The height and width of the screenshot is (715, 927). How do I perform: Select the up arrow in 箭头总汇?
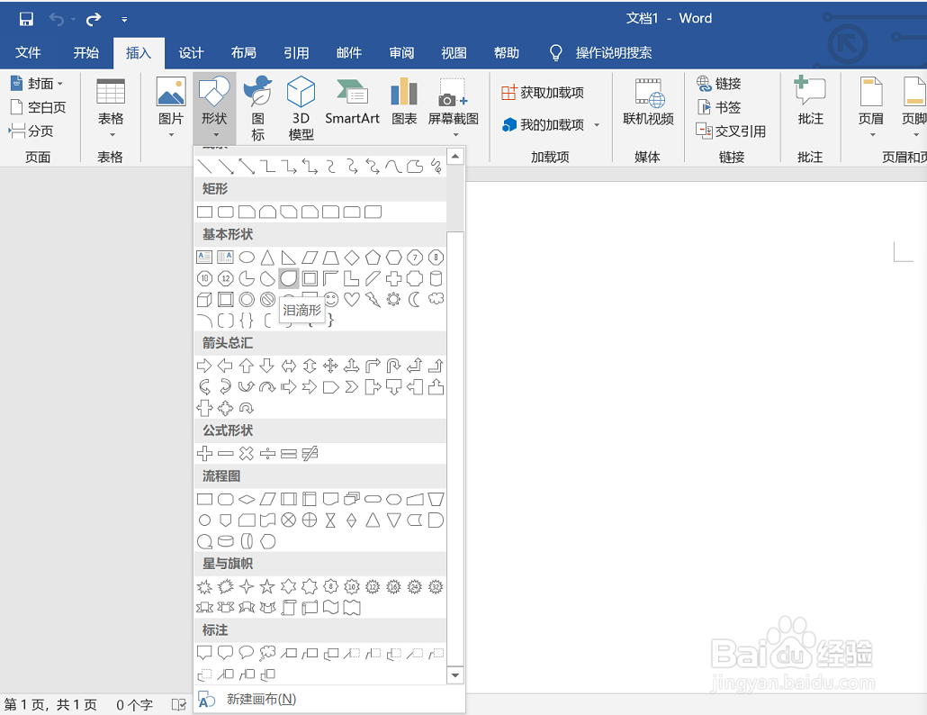(x=247, y=366)
